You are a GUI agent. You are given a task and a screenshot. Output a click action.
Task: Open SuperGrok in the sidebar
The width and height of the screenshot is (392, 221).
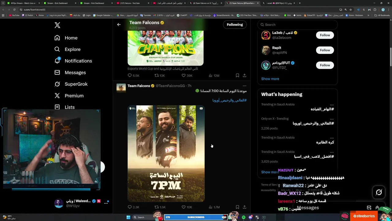click(x=71, y=84)
